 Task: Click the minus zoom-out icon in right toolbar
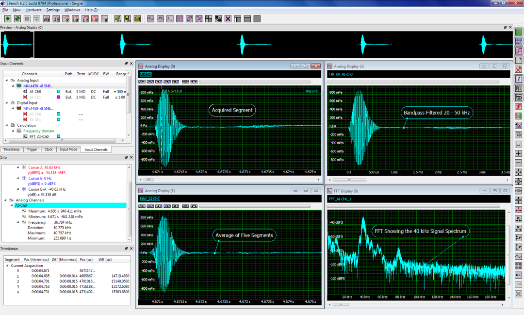pos(518,163)
